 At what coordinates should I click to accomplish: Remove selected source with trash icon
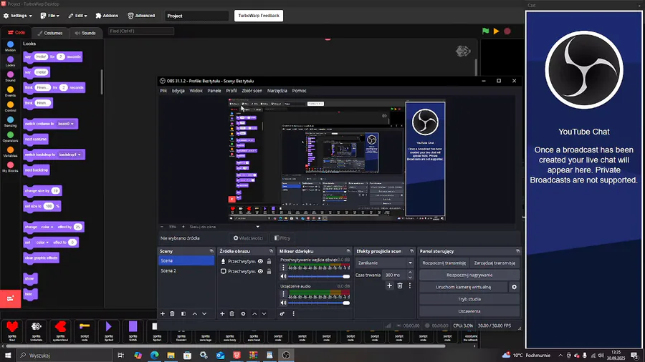(232, 313)
